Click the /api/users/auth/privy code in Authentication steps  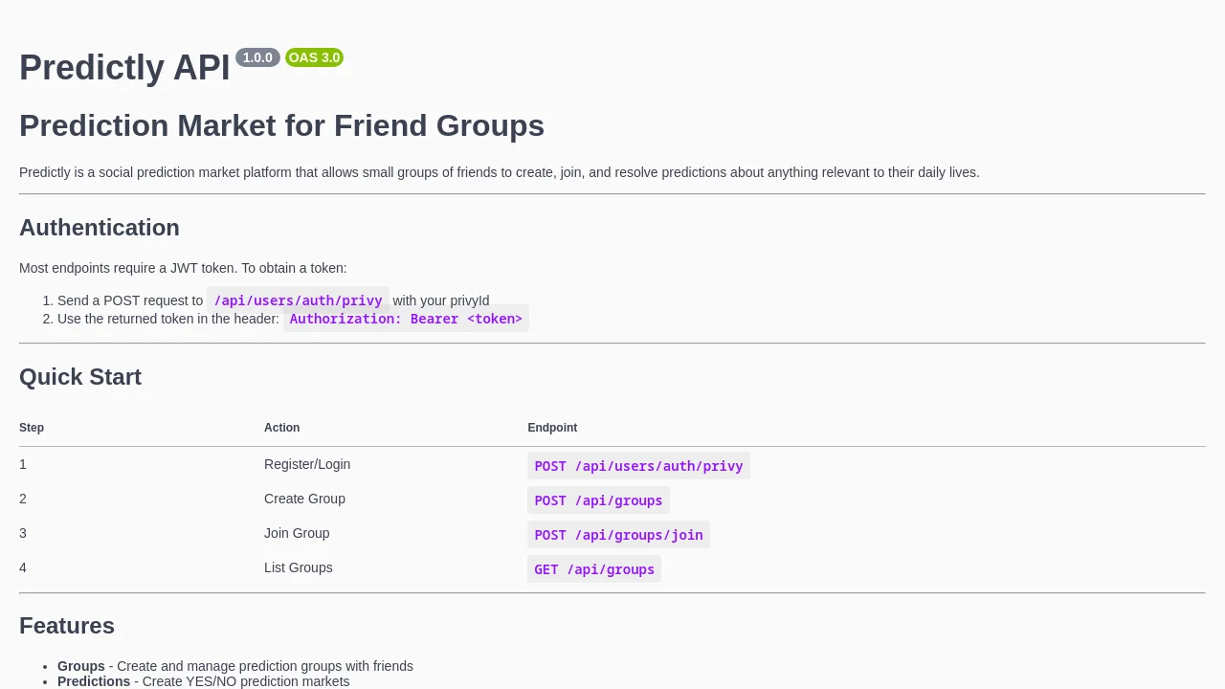pos(298,300)
